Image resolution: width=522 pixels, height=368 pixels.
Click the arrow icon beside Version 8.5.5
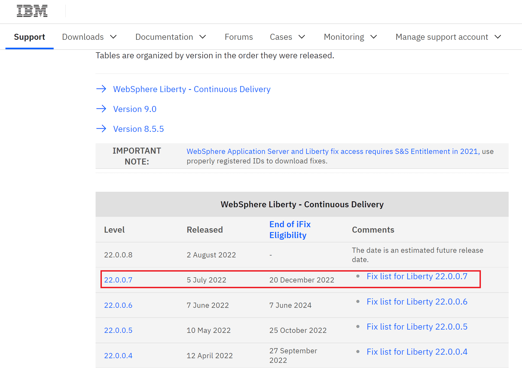point(101,129)
